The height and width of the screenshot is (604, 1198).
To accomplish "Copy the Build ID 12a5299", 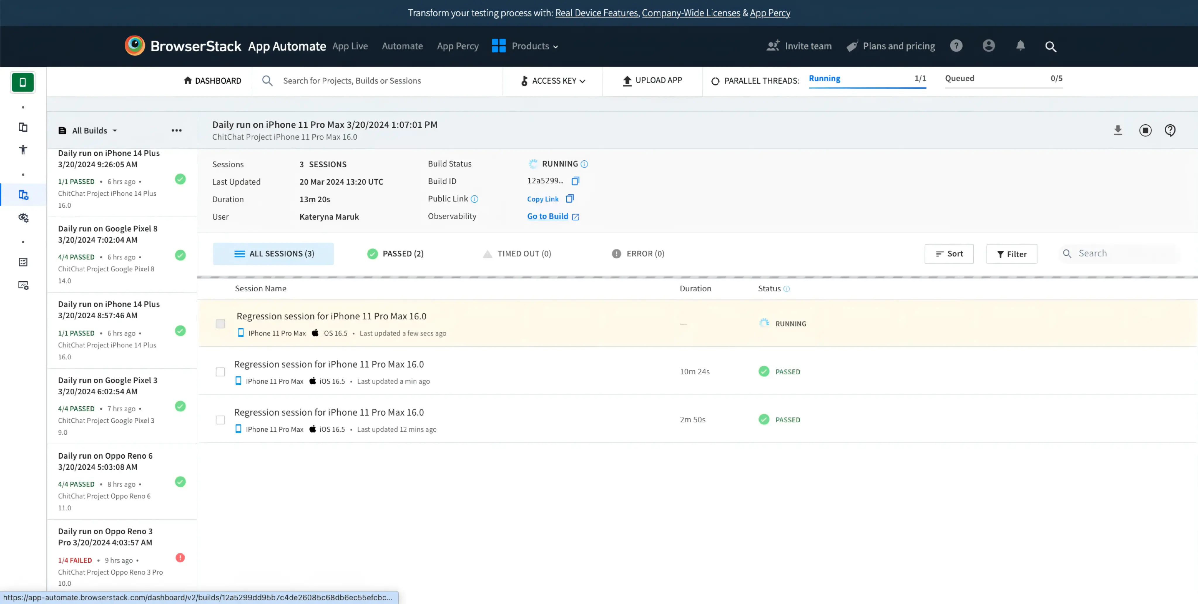I will pyautogui.click(x=575, y=181).
